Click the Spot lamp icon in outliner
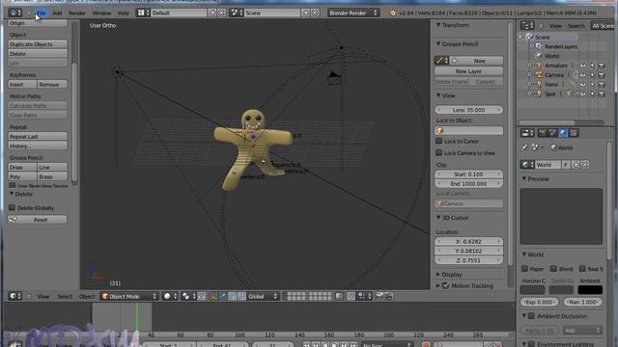This screenshot has height=347, width=618. point(539,94)
